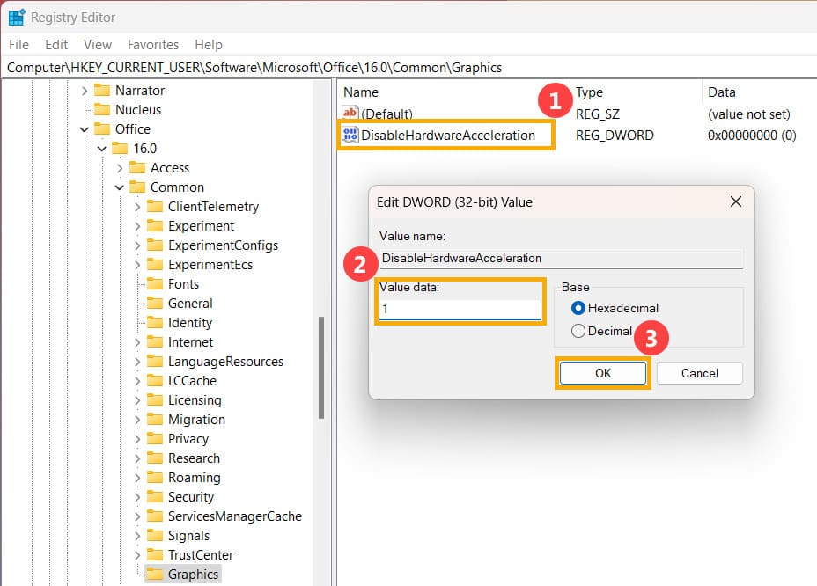The height and width of the screenshot is (586, 817).
Task: Expand the ClientTelemetry tree node
Action: coord(137,207)
